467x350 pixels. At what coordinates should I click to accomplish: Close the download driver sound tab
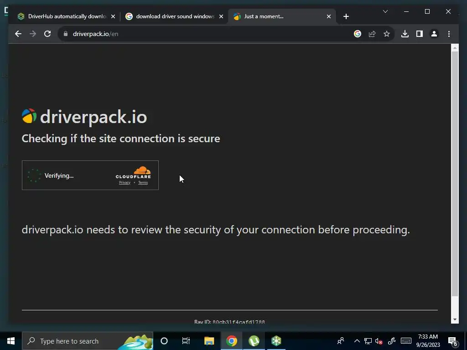(221, 17)
